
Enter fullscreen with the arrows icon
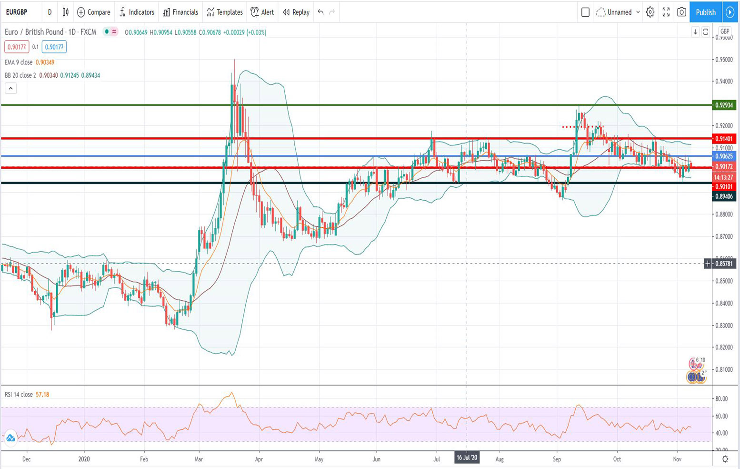coord(666,12)
